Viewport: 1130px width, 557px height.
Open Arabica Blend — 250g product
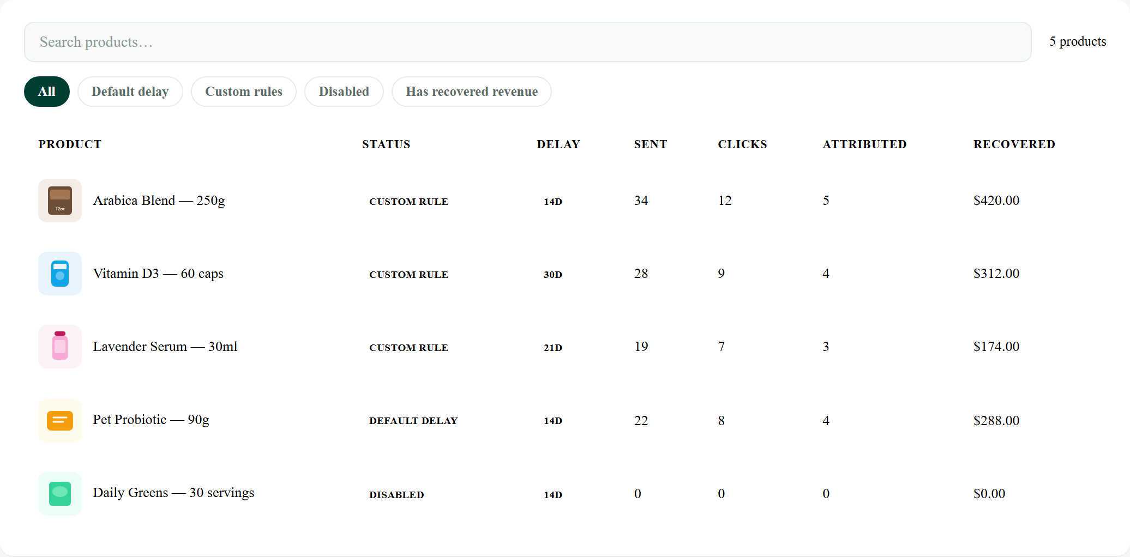click(159, 201)
